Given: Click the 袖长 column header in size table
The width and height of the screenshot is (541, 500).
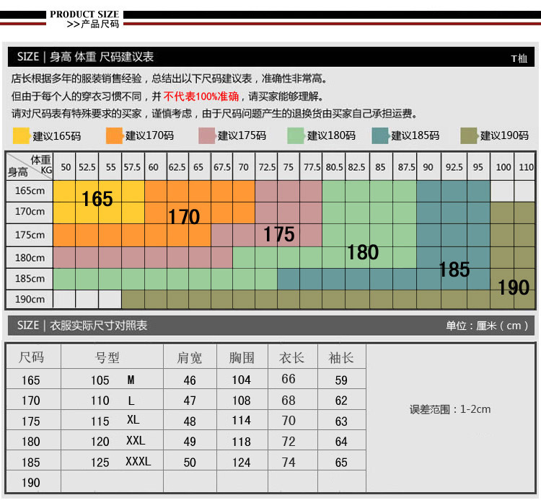Looking at the screenshot, I should pos(341,357).
